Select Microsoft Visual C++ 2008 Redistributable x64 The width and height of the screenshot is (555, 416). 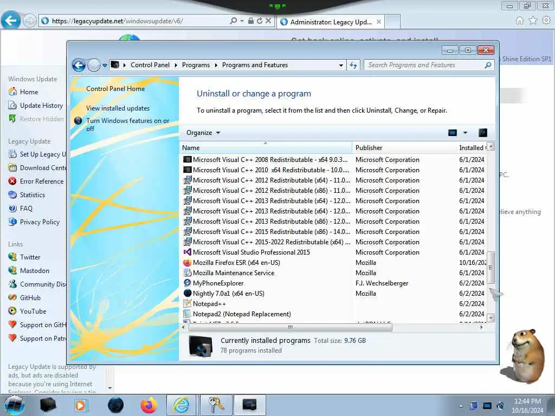(270, 160)
